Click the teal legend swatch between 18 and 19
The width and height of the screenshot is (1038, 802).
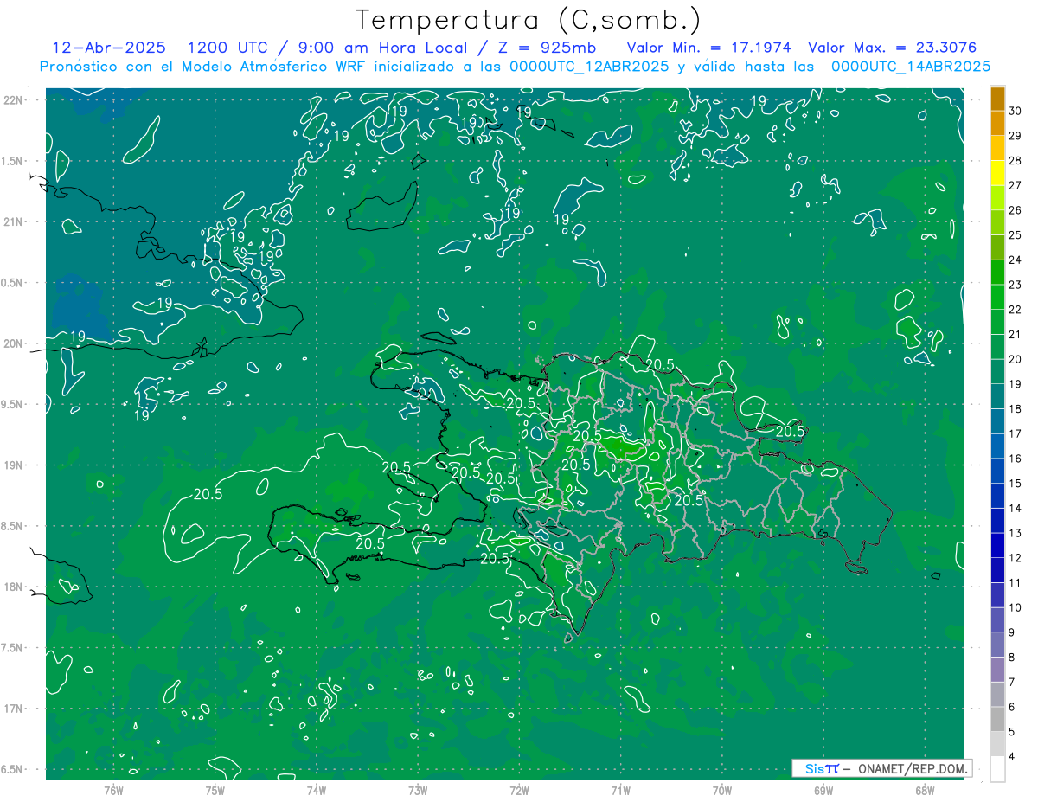[x=998, y=397]
